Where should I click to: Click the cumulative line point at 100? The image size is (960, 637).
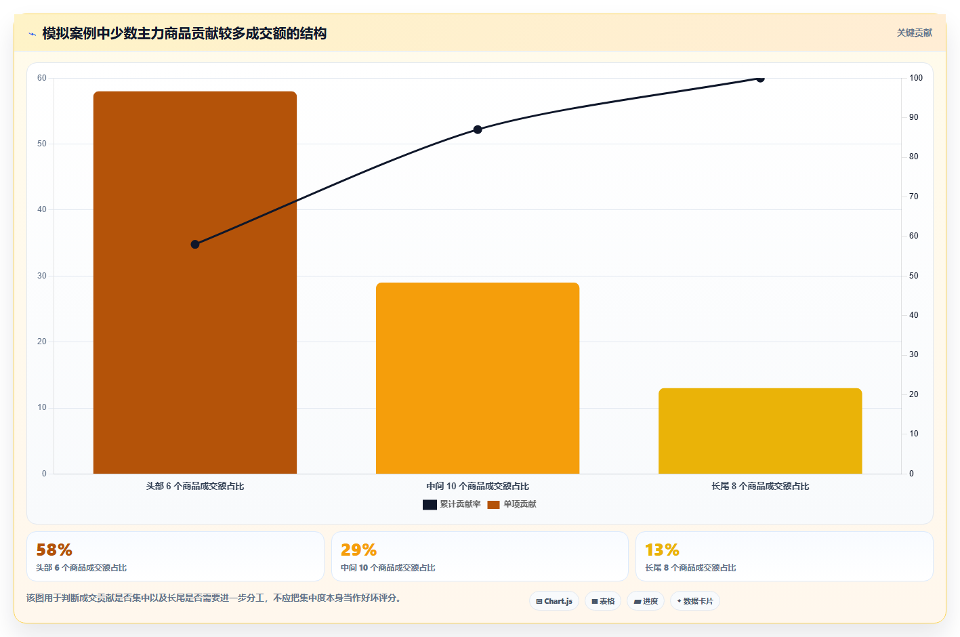tap(760, 79)
